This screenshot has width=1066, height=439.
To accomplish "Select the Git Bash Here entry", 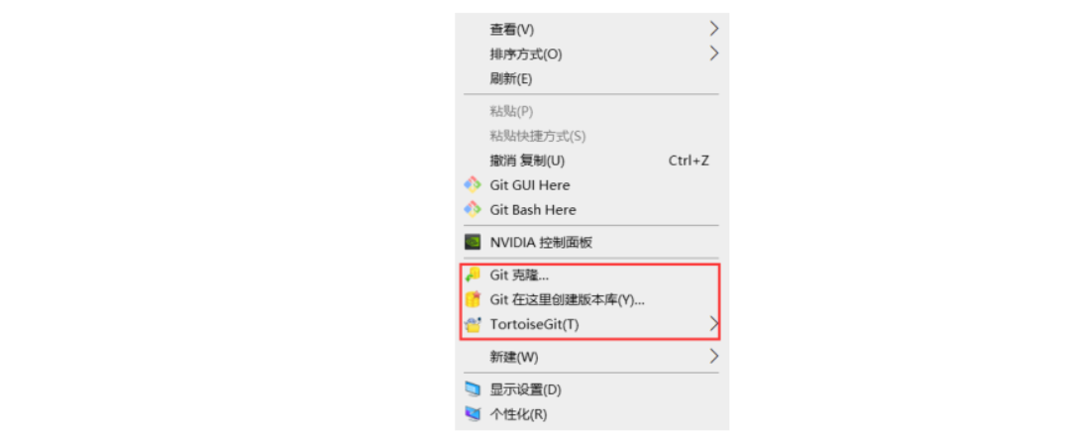I will click(591, 209).
